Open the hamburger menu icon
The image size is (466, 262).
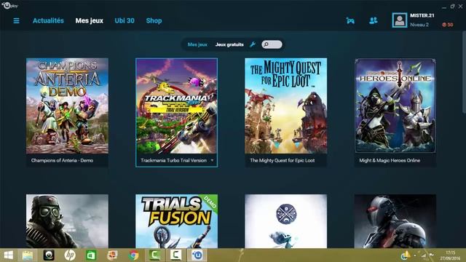tap(16, 20)
